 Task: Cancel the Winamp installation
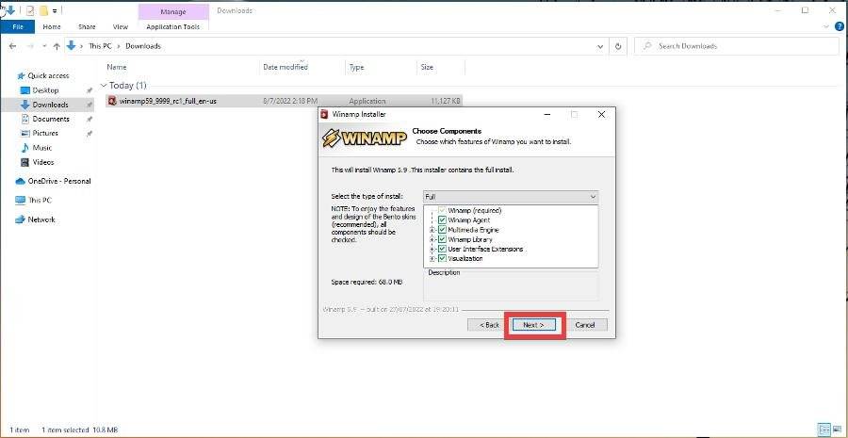click(x=585, y=325)
